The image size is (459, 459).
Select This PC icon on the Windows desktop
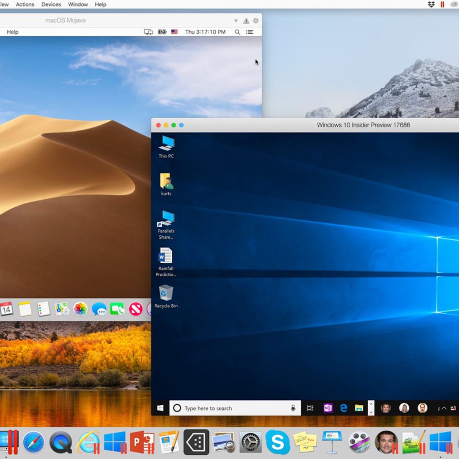[x=166, y=147]
